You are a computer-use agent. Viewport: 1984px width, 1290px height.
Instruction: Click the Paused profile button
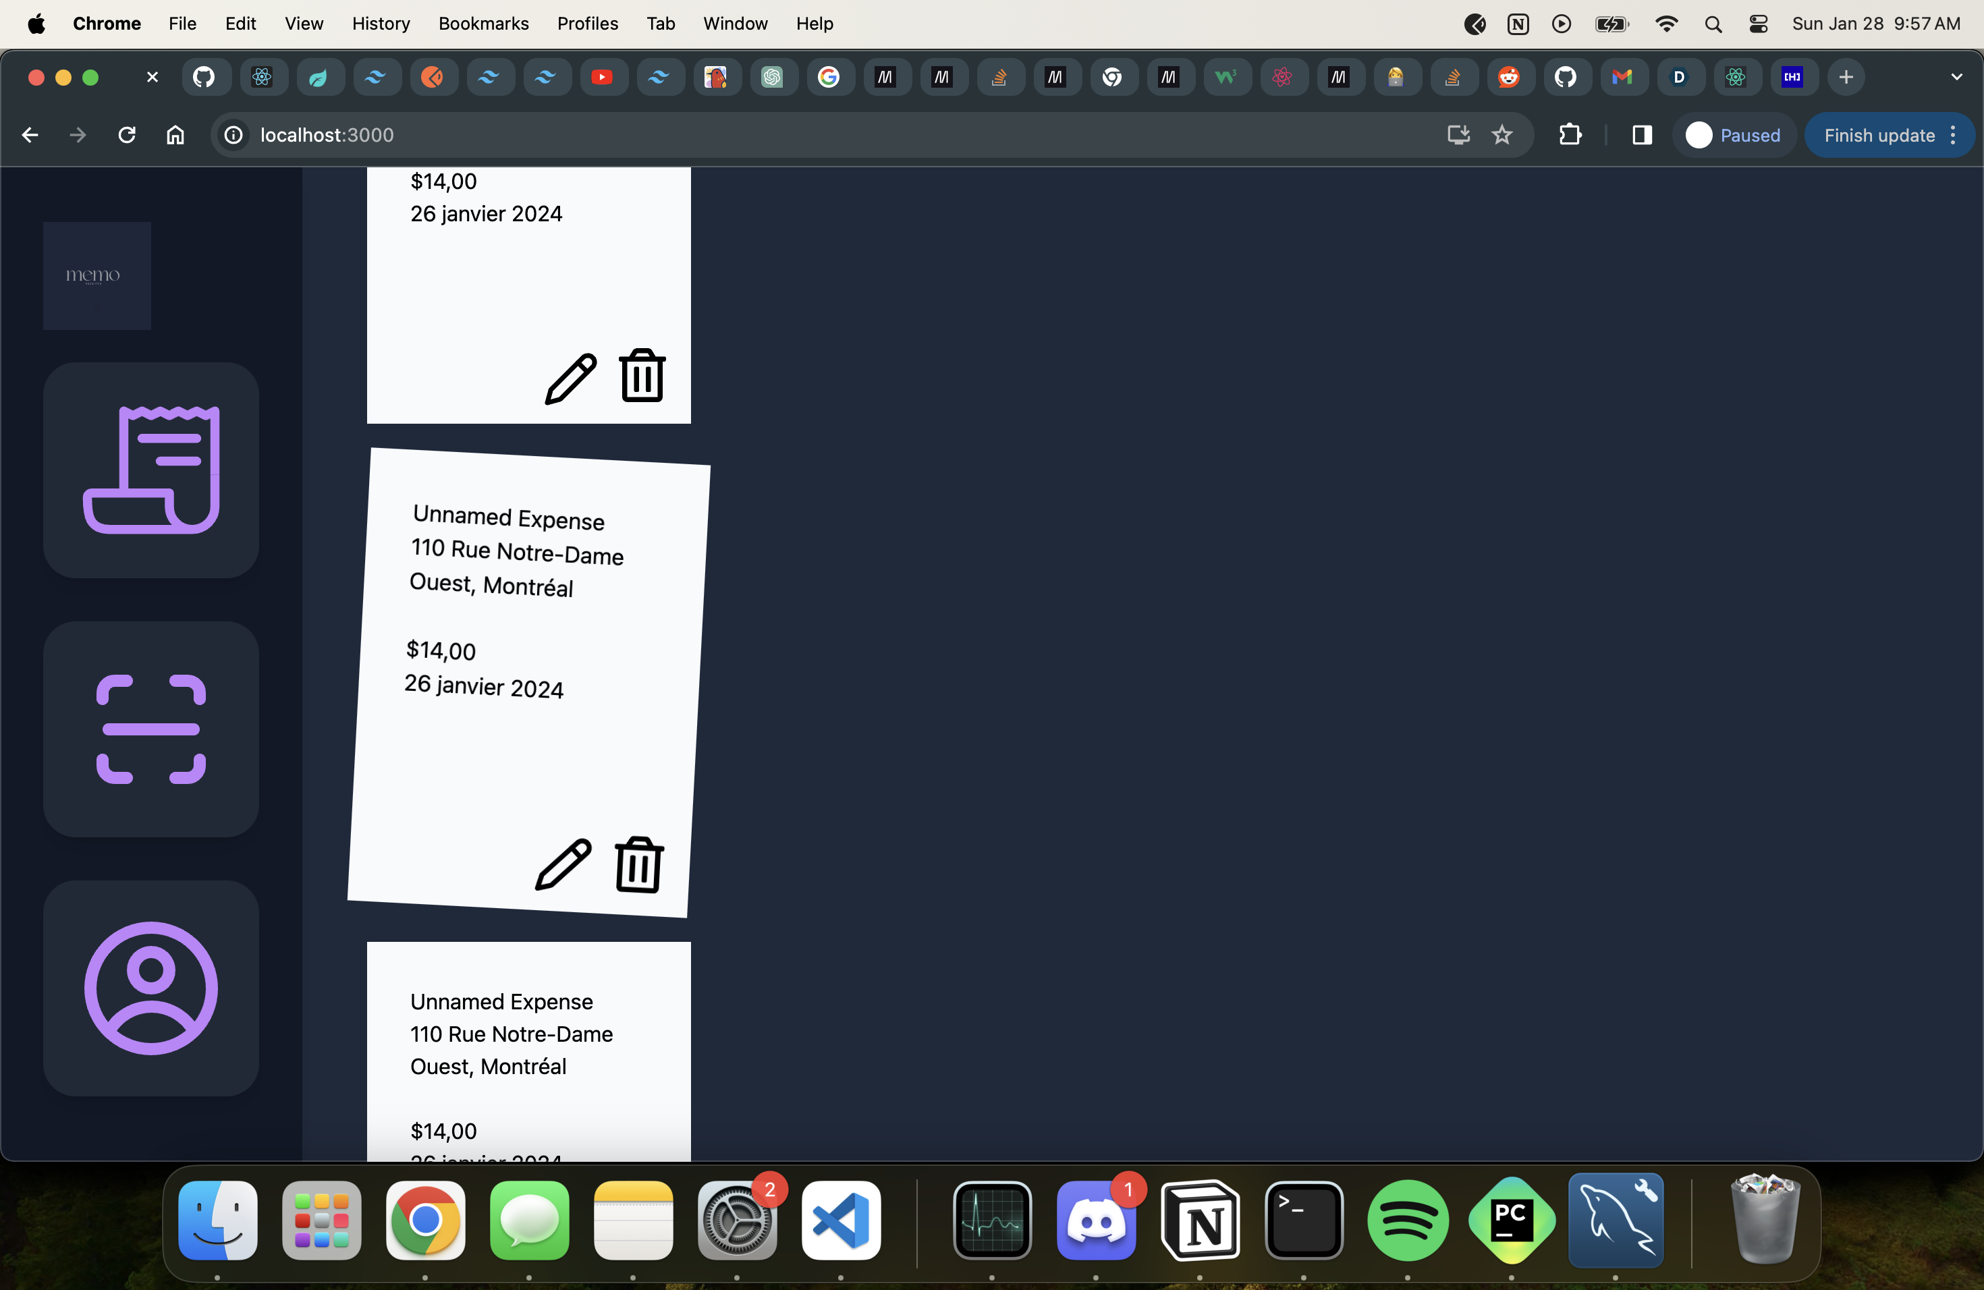(1734, 135)
